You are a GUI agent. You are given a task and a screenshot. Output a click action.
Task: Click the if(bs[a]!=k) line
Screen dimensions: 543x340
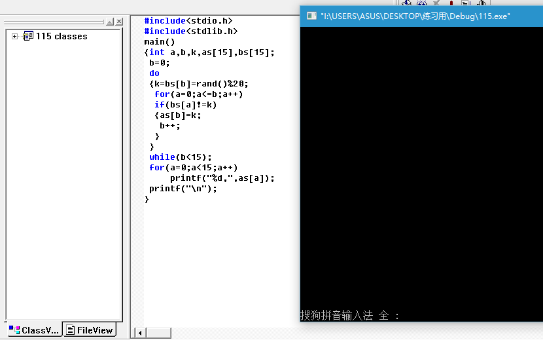tap(186, 105)
